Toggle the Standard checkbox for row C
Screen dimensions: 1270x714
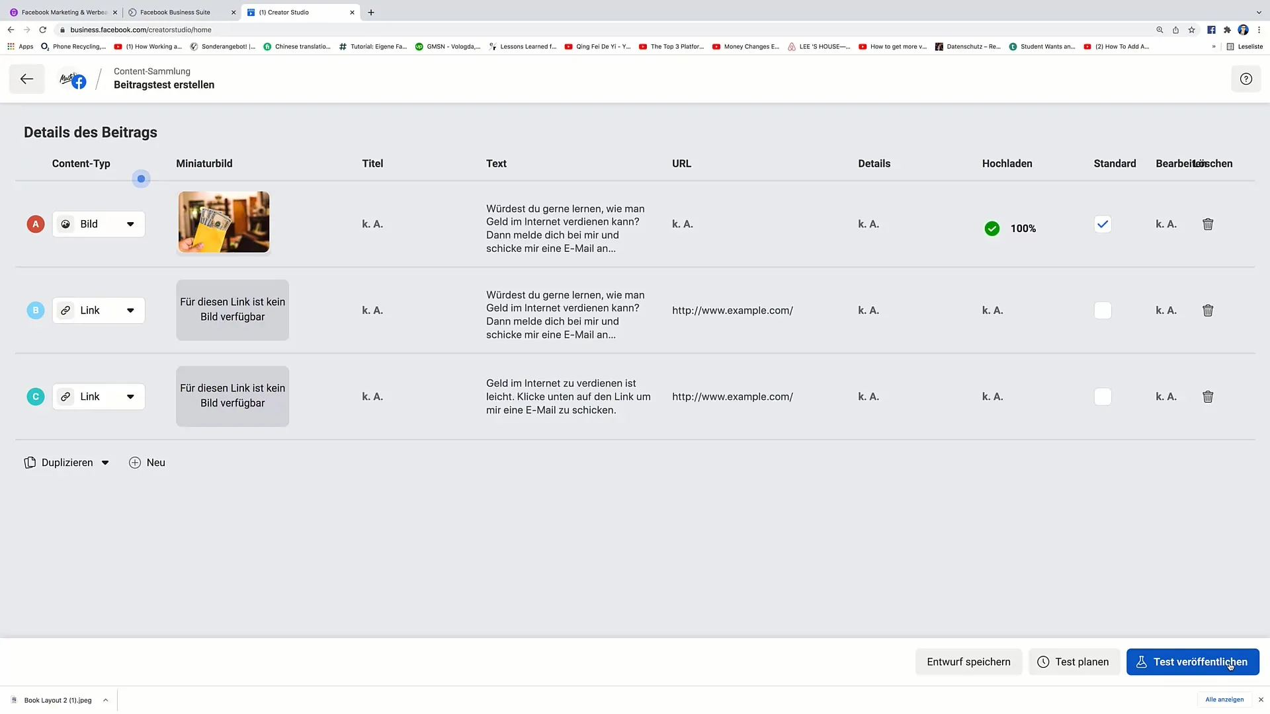point(1103,396)
